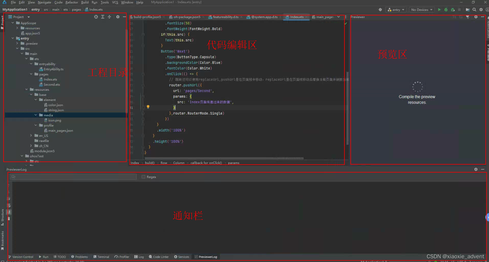489x262 pixels.
Task: Expand the zh_CN folder
Action: point(31,146)
